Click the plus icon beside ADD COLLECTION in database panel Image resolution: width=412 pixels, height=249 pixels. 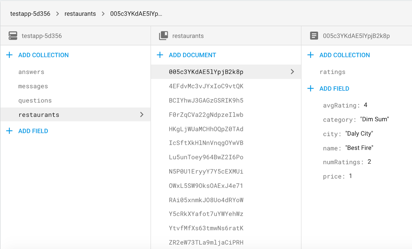click(9, 55)
